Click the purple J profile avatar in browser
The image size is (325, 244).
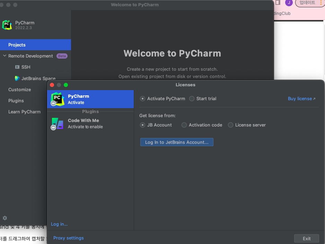289,3
